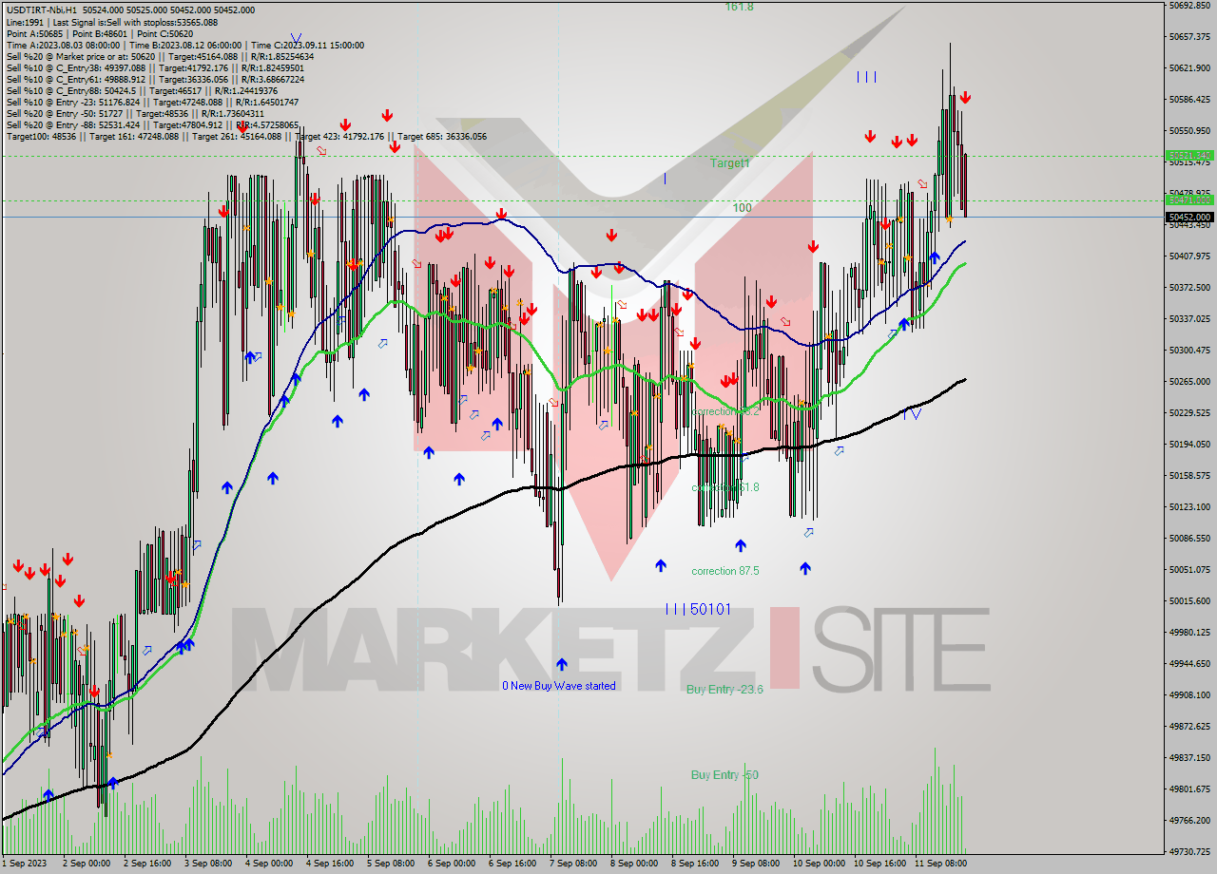Image resolution: width=1217 pixels, height=874 pixels.
Task: Click the '7 Sep 08:00' time label
Action: 573,864
